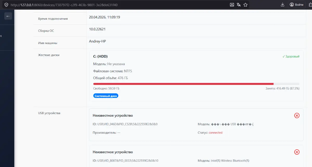Click the back arrow button in sidebar
This screenshot has width=312, height=167.
click(8, 16)
